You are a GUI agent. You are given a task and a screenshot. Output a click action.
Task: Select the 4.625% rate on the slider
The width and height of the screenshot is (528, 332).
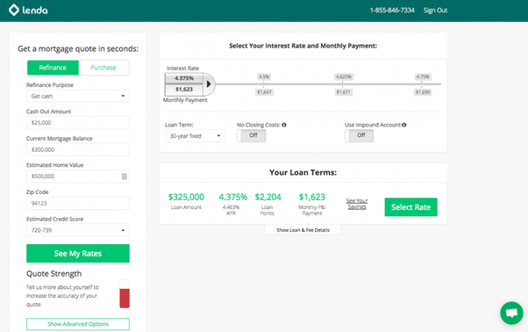(x=343, y=76)
